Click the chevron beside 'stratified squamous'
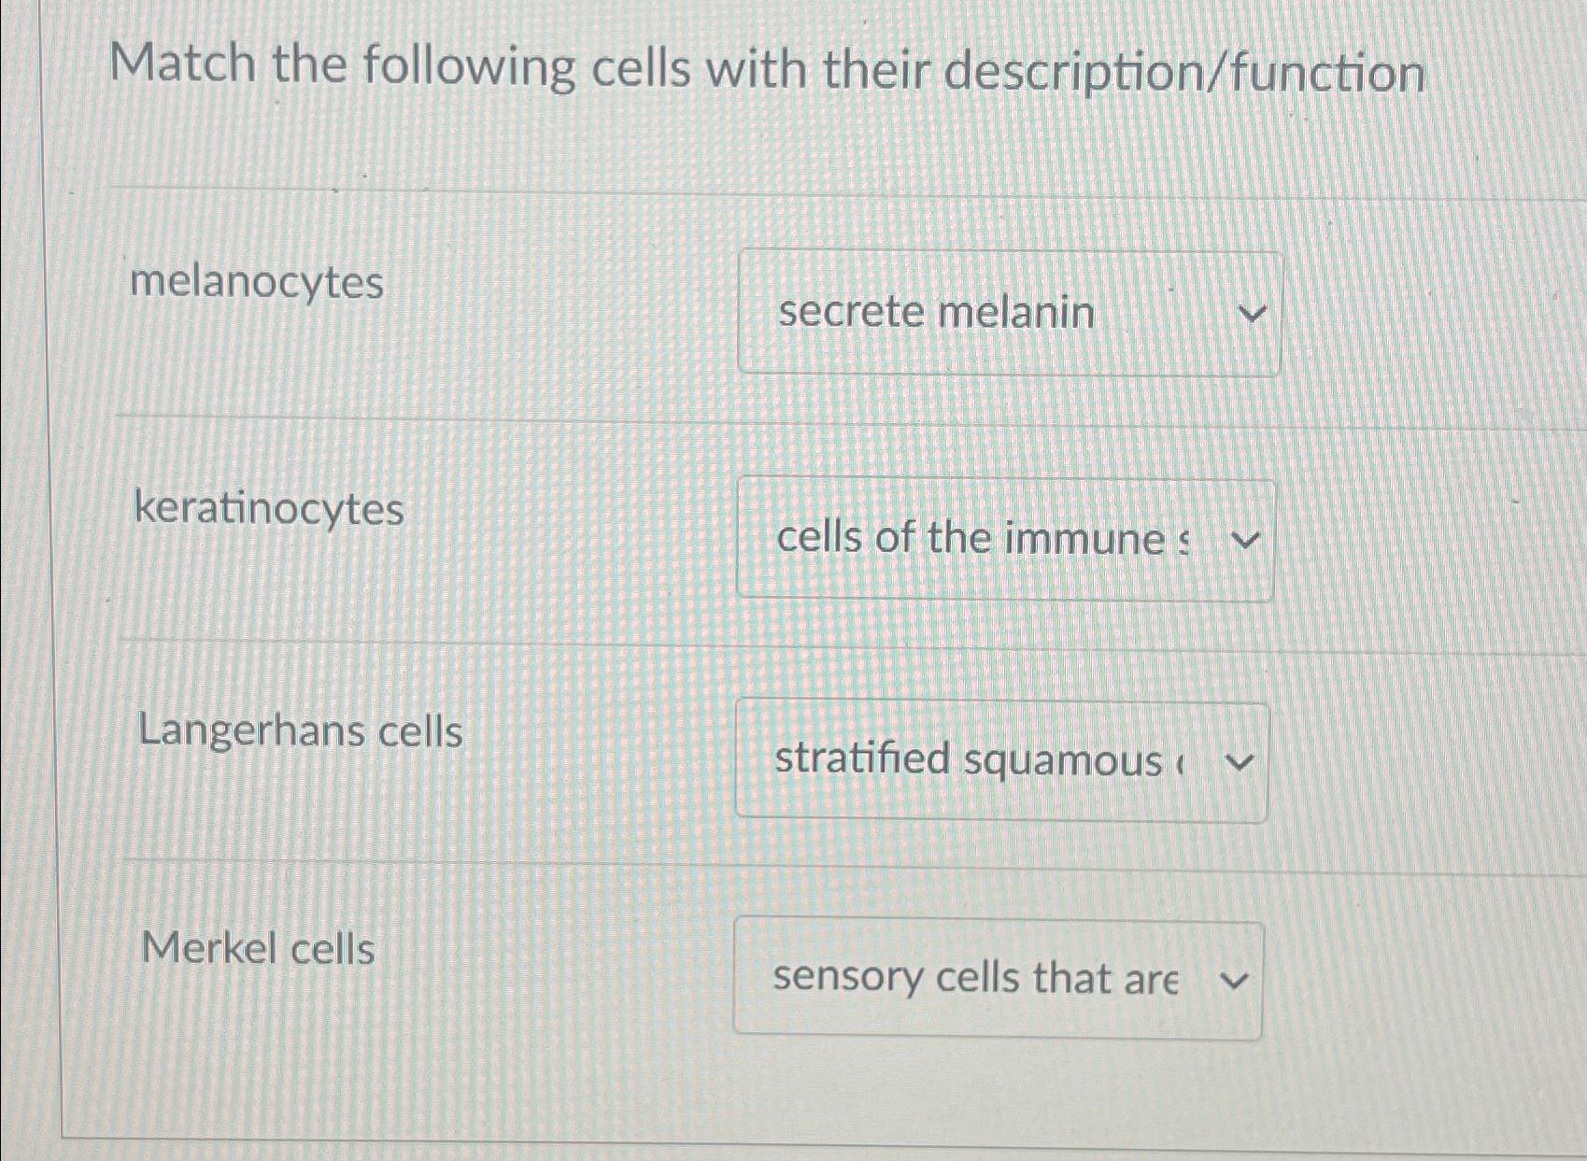Image resolution: width=1587 pixels, height=1161 pixels. point(1238,761)
